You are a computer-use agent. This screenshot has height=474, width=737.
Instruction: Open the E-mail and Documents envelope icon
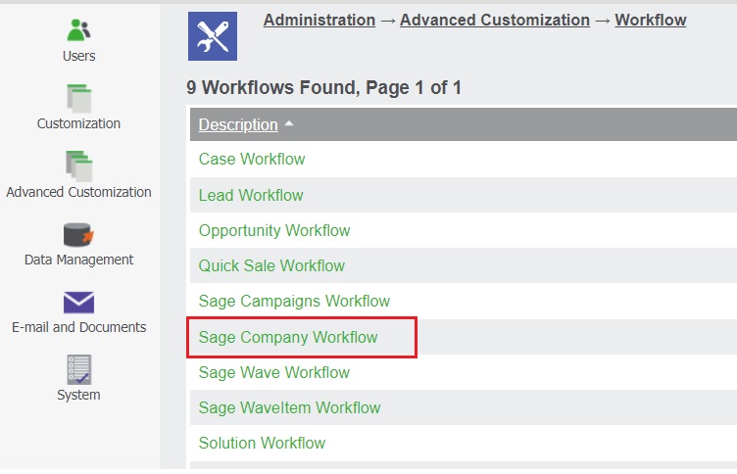point(78,302)
